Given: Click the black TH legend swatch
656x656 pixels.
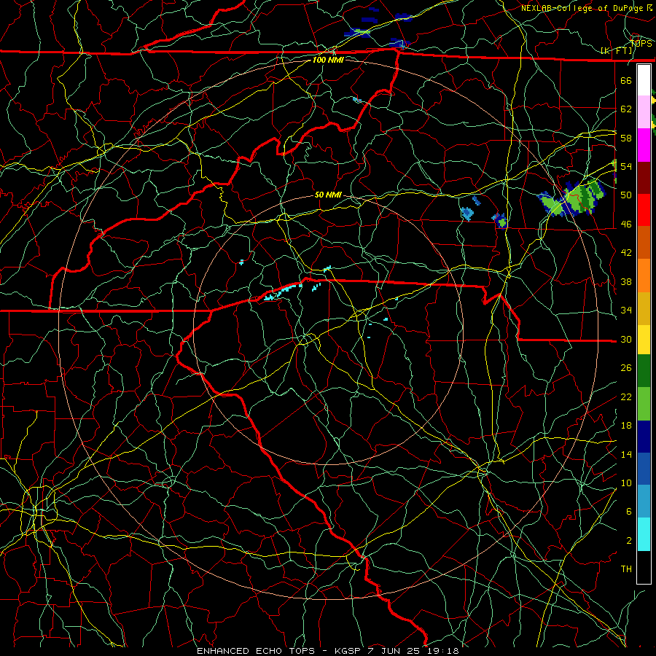Looking at the screenshot, I should [644, 567].
